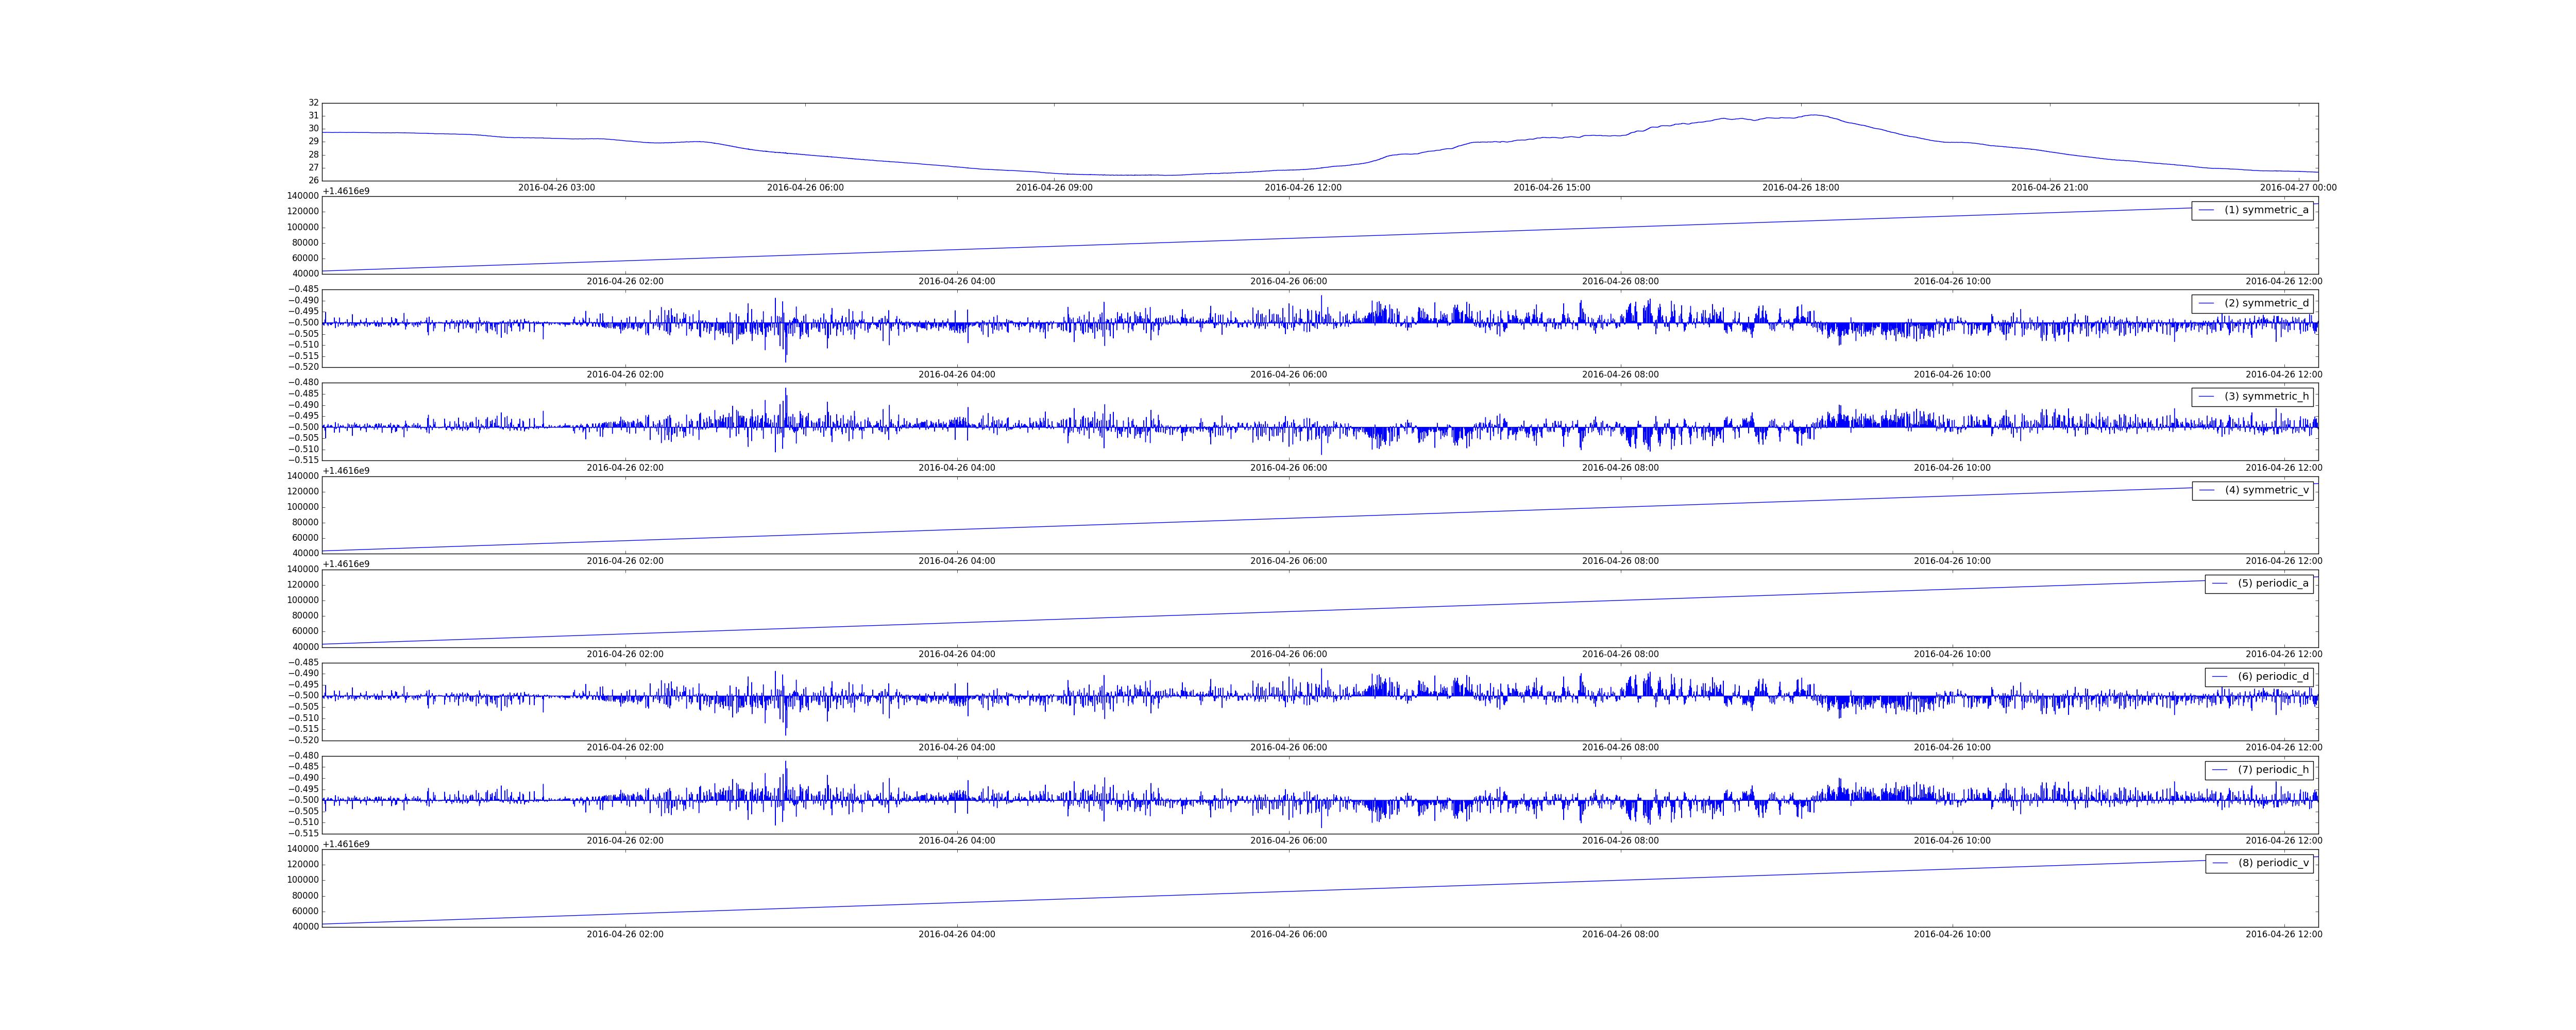Viewport: 2576px width, 1030px height.
Task: Click the 2016-04-26 21:00 tick label
Action: 2049,188
